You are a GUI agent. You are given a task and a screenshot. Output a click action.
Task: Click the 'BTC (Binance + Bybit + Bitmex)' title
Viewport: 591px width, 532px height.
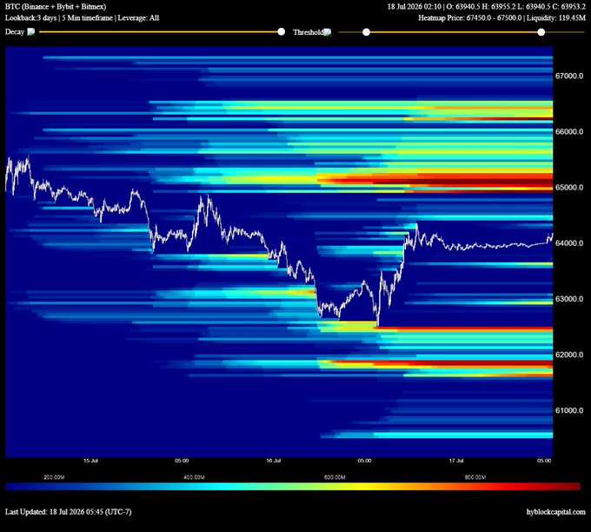[56, 6]
